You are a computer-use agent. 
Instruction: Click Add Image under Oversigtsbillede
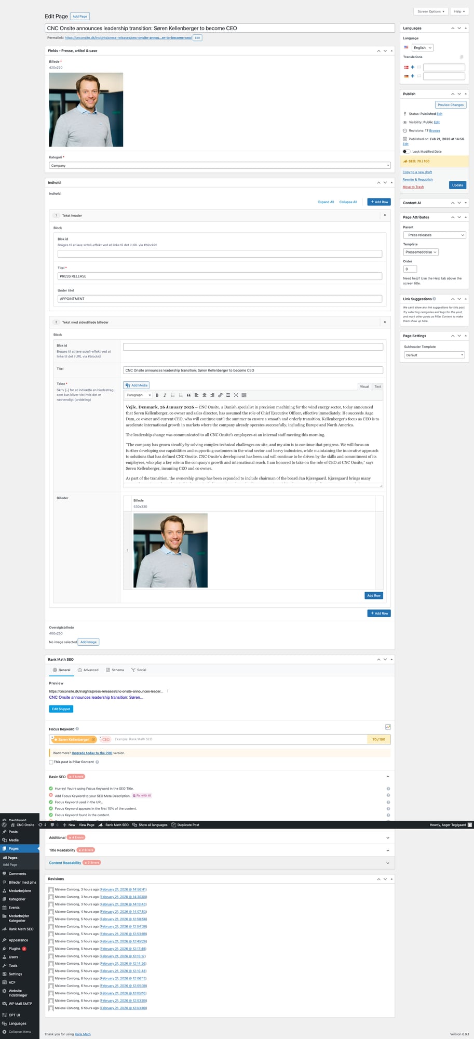88,642
